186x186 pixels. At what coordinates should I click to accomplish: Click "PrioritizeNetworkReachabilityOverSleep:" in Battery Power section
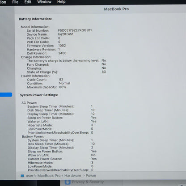tap(59, 170)
